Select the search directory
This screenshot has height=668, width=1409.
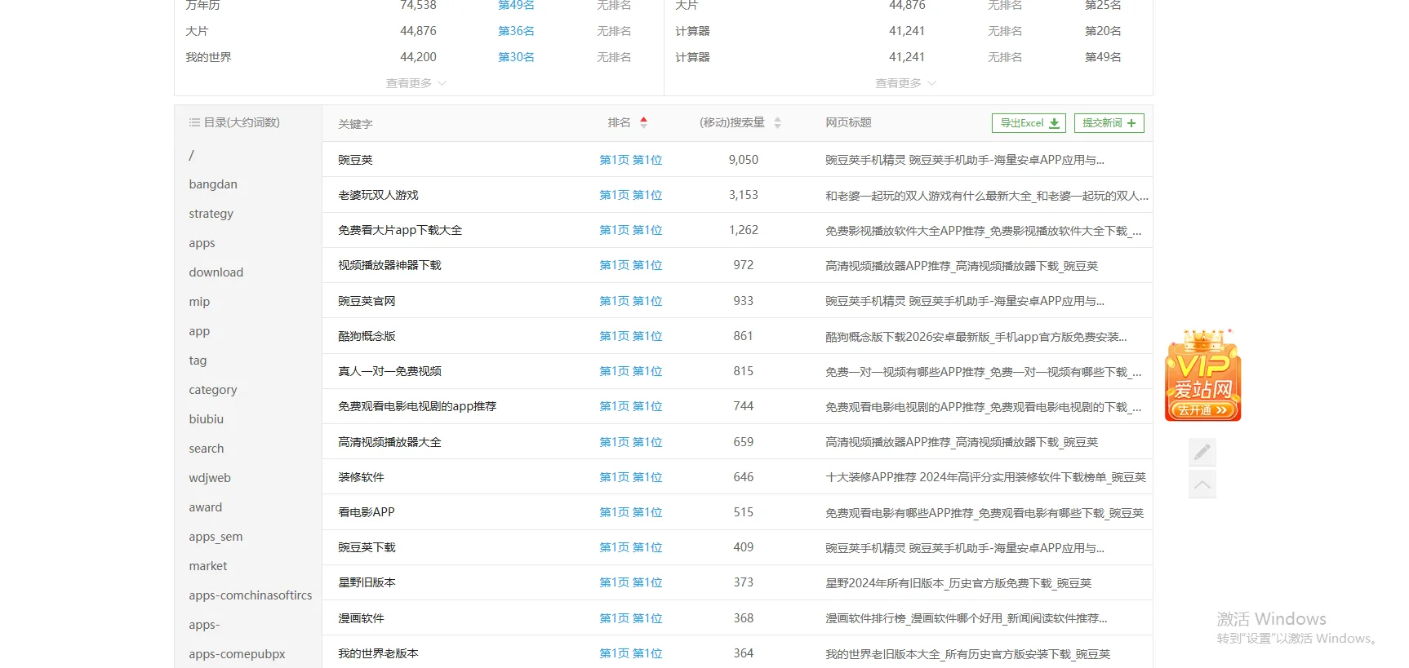206,449
